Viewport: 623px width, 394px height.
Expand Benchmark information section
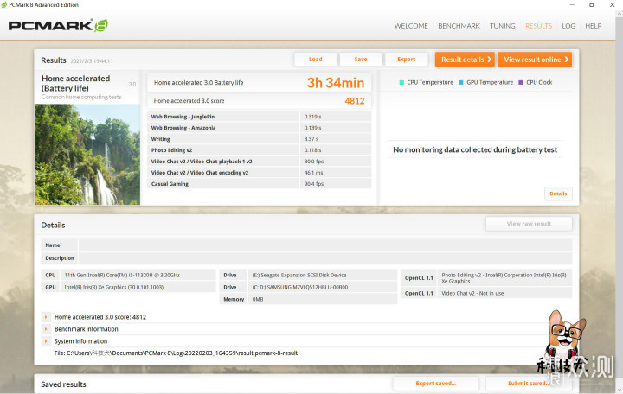[x=46, y=329]
